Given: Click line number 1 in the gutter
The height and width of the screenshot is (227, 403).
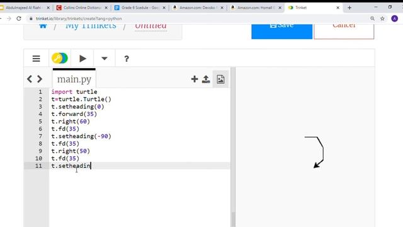Looking at the screenshot, I should pos(40,92).
